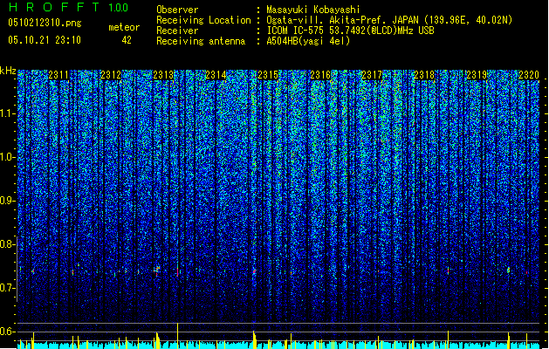
Task: Click the 0.8 frequency axis tick
Action: point(7,244)
